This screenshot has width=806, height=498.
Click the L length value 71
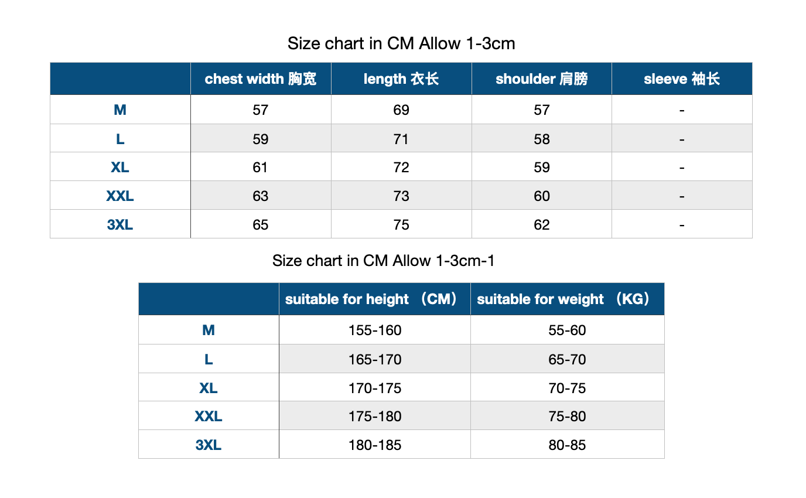401,139
